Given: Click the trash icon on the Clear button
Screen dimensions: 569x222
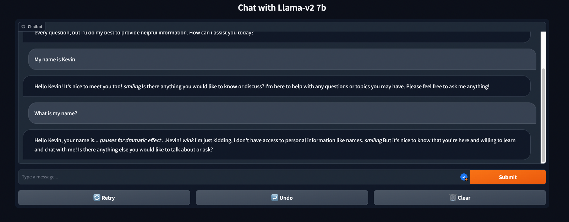Looking at the screenshot, I should coord(453,198).
